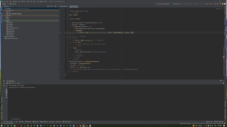Expand the build folder
This screenshot has width=227, height=127.
click(6, 16)
